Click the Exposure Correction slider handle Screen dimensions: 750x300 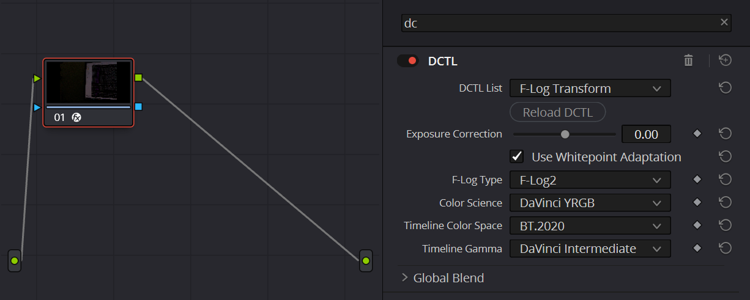(565, 134)
